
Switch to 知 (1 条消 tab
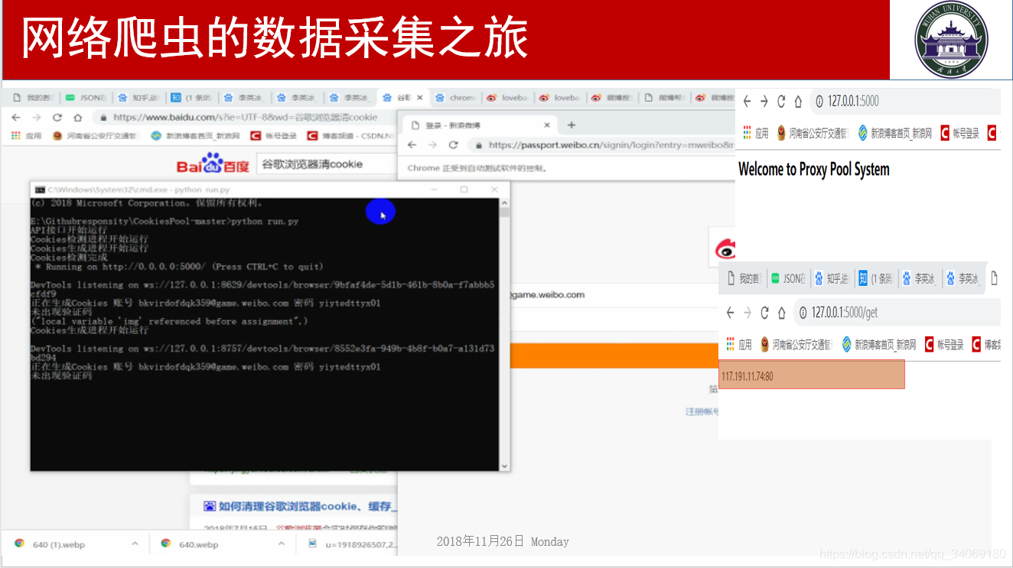tap(191, 98)
